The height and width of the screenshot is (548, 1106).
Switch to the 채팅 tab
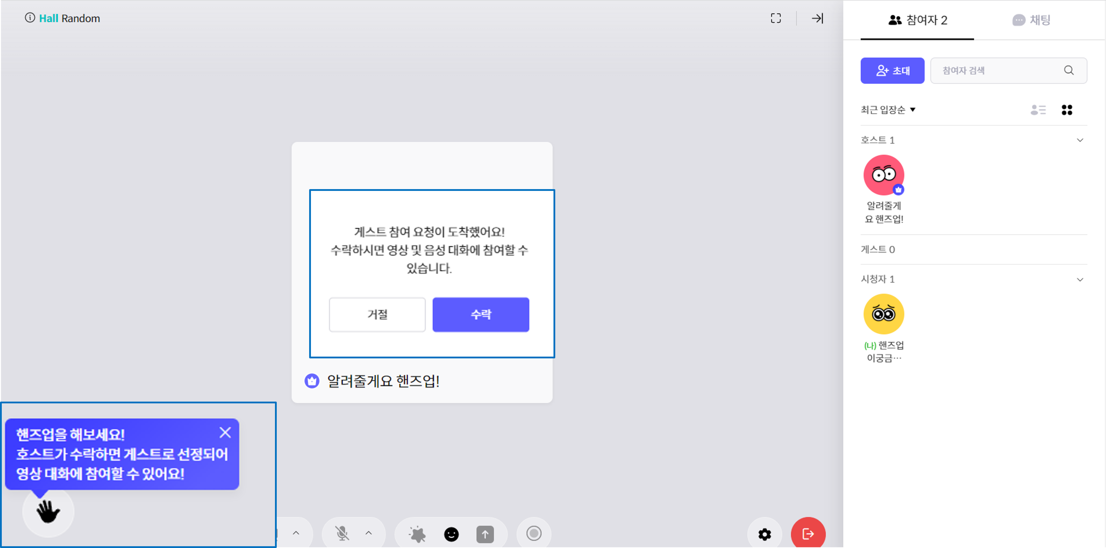coord(1031,20)
